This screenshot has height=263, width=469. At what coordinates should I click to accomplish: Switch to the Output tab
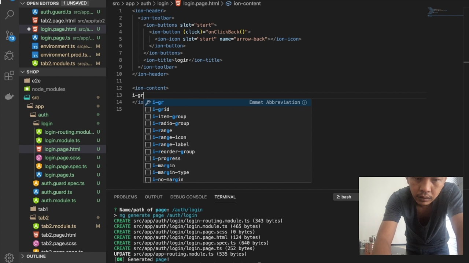tap(154, 197)
